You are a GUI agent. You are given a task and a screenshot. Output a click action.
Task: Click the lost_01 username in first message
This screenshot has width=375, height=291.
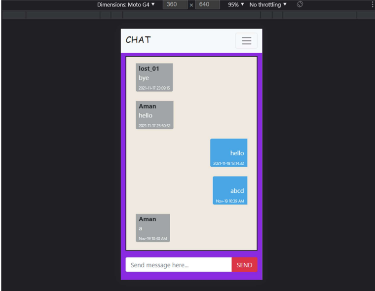tap(149, 69)
